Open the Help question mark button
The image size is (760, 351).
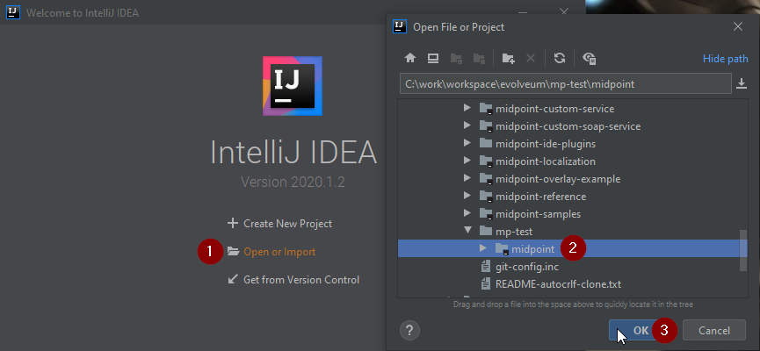point(409,331)
